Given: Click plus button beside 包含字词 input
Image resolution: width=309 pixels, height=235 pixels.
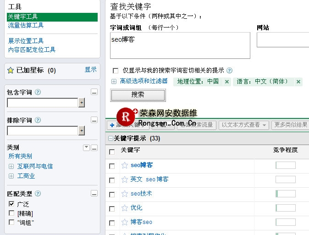Looking at the screenshot, I should (82, 103).
